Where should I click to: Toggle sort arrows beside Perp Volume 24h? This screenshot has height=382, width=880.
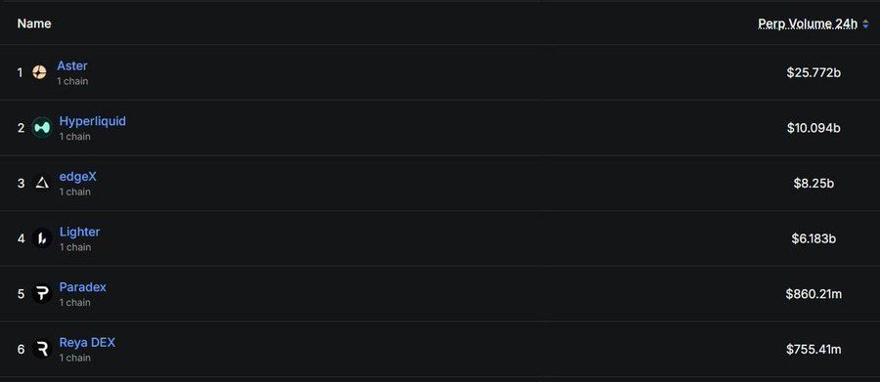[x=865, y=23]
